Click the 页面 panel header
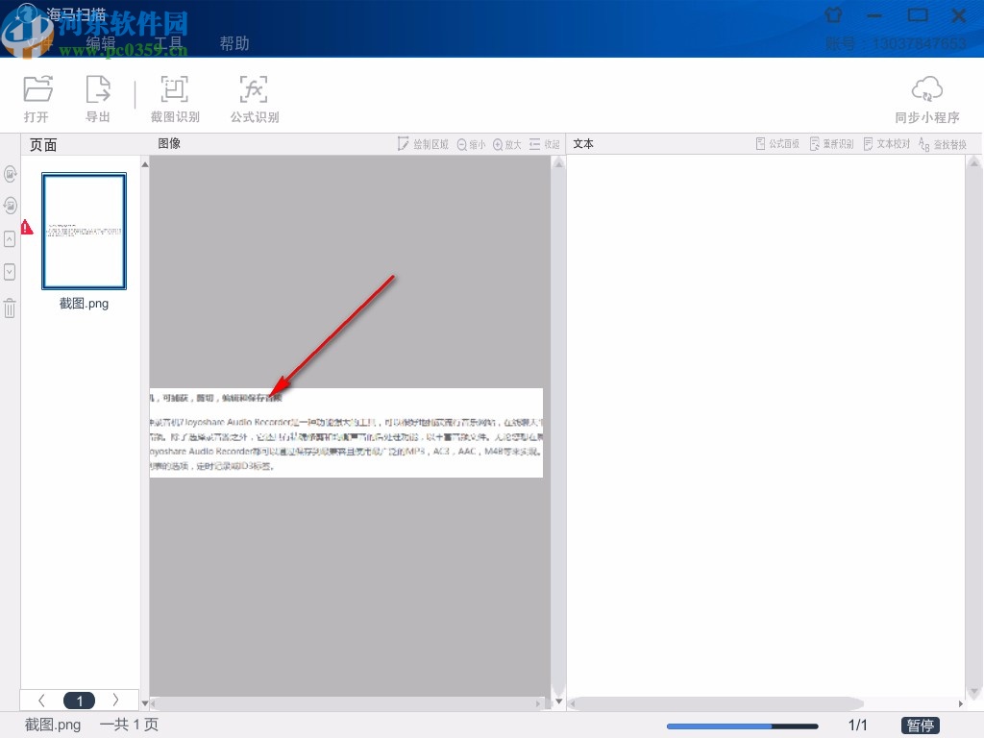 [43, 145]
